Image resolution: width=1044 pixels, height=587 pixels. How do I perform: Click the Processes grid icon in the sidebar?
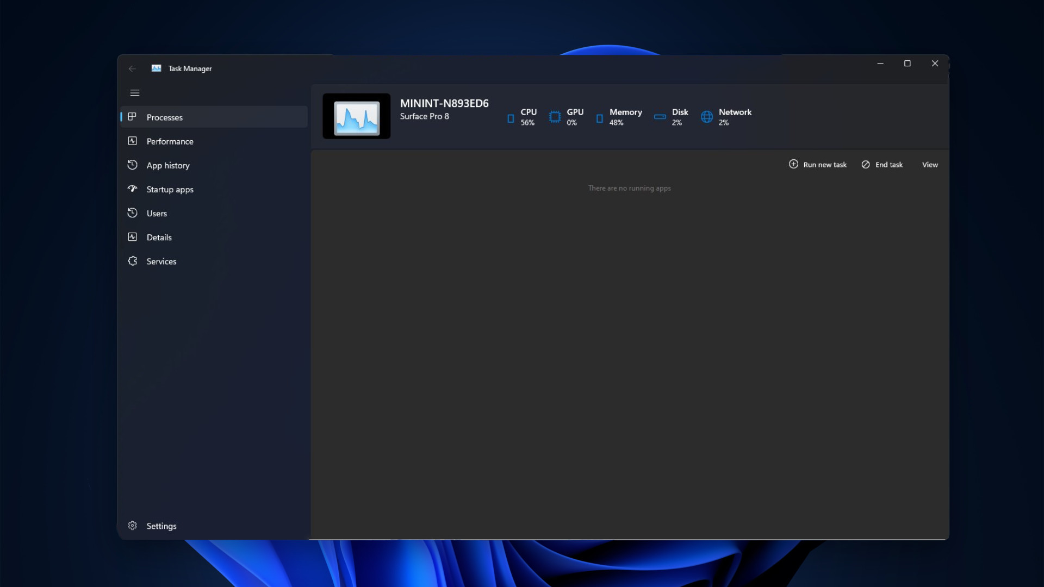[132, 117]
